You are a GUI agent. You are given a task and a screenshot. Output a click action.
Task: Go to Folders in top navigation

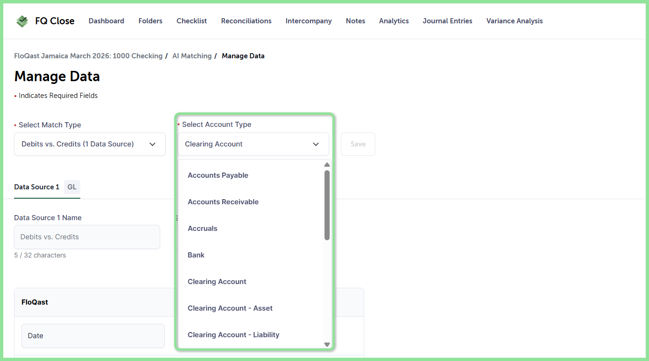pyautogui.click(x=150, y=21)
